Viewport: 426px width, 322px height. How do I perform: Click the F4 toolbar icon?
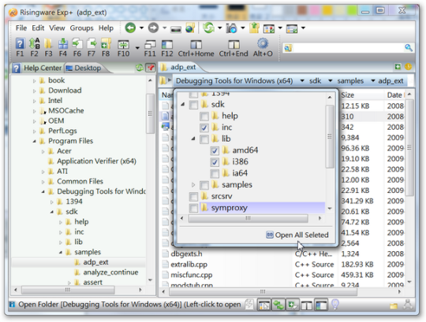63,43
